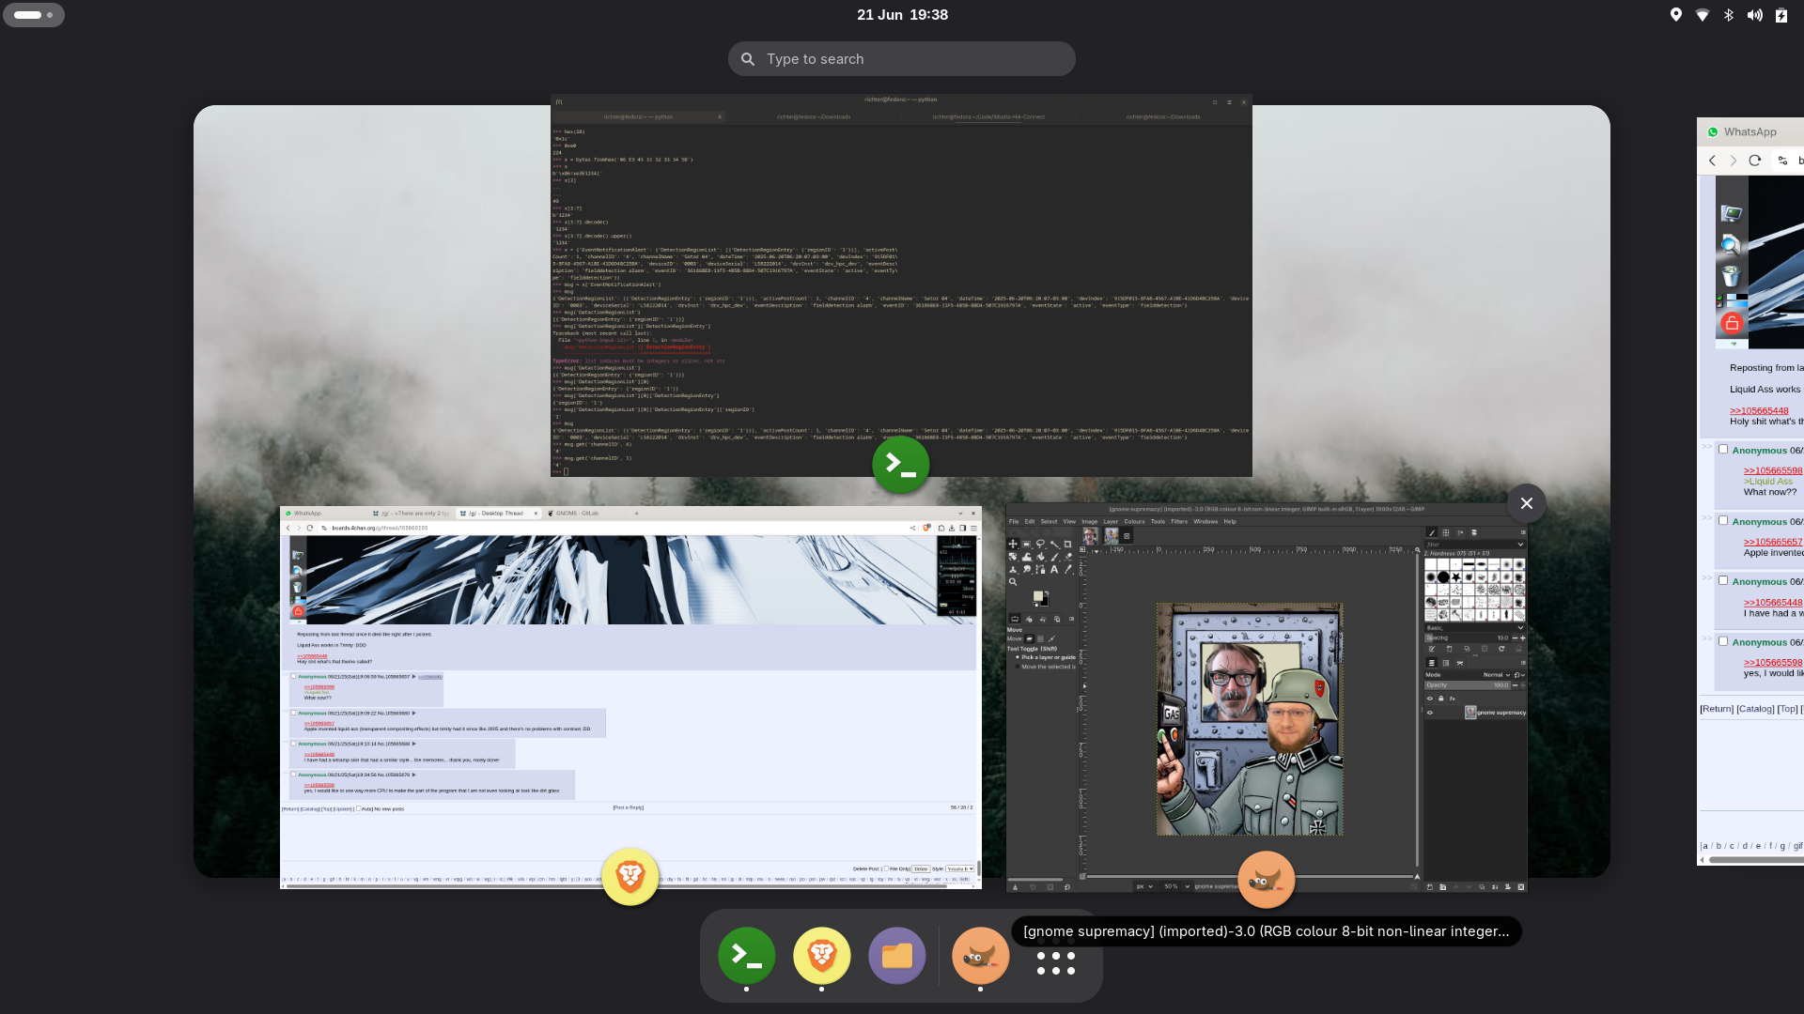Screen dimensions: 1804x1014
Task: Tick checkbox of 'winamp skin' post
Action: tap(293, 744)
